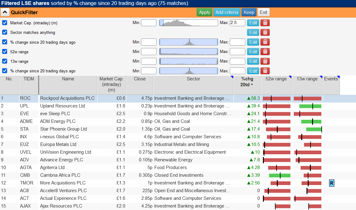Viewport: 356px width, 210px height.
Task: Uncheck the Sector matches anything filter
Action: tap(5, 32)
